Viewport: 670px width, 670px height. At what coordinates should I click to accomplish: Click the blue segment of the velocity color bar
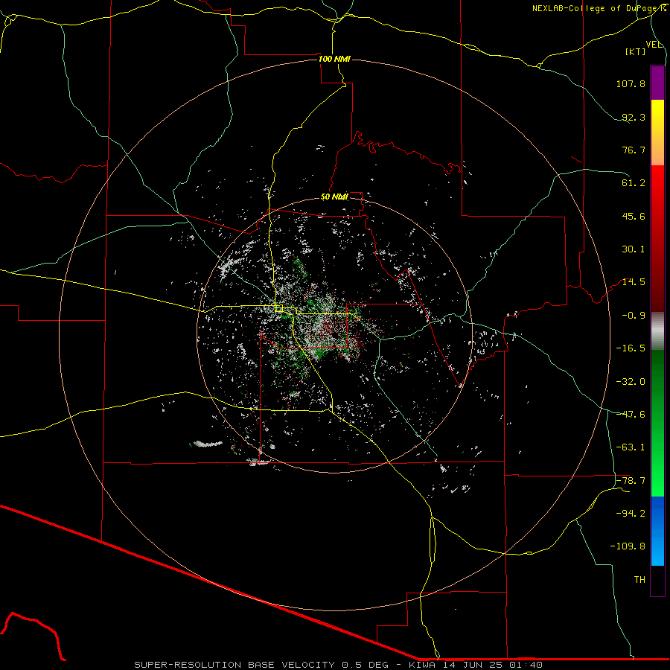coord(657,531)
